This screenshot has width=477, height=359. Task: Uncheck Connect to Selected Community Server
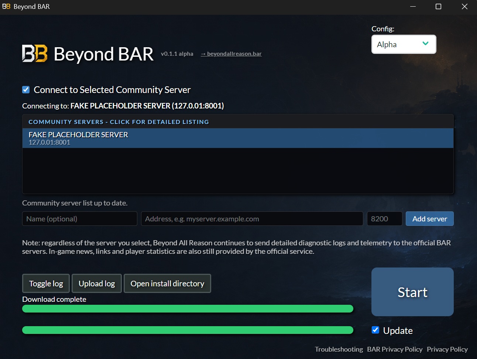point(26,90)
